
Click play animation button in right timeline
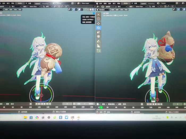pos(156,104)
